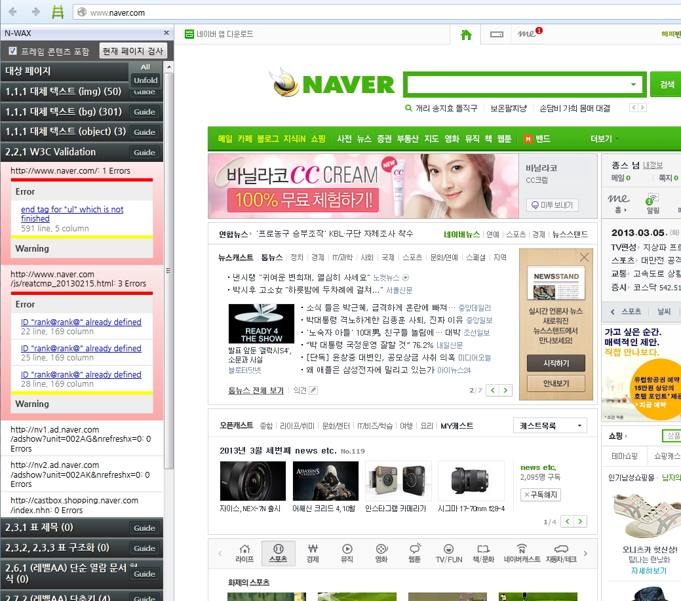Click the 안내보기 button
The image size is (681, 601).
click(556, 383)
